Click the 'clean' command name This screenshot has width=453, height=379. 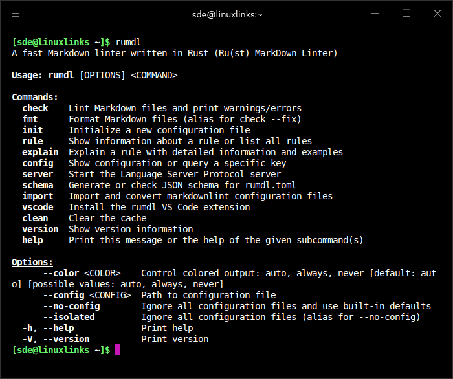point(35,218)
